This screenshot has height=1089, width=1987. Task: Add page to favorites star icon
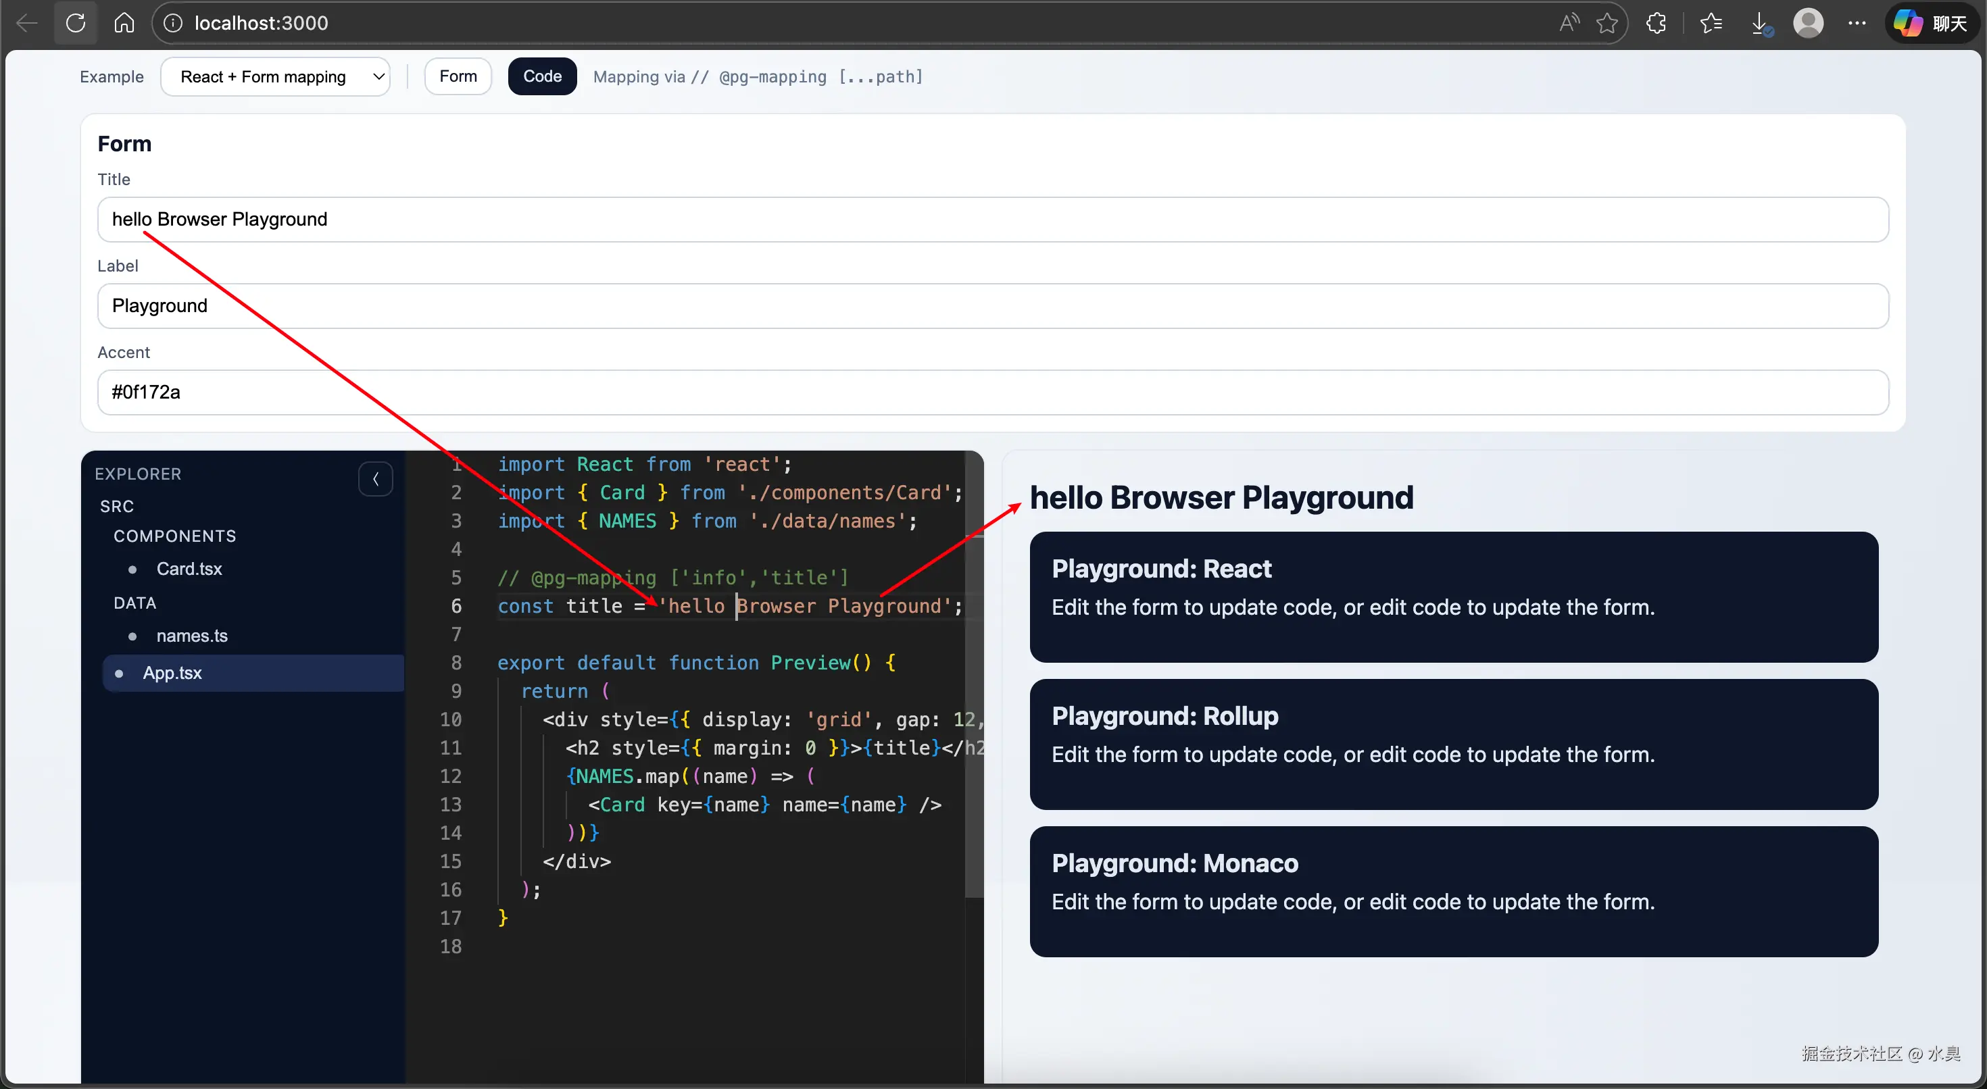pyautogui.click(x=1606, y=23)
